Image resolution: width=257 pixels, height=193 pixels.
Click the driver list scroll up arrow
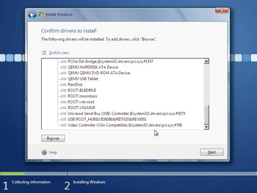207,61
